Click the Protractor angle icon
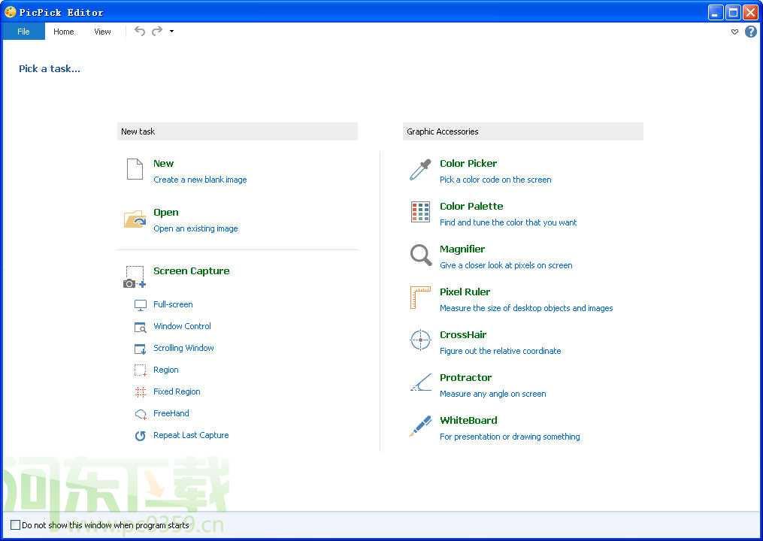The image size is (763, 541). click(420, 382)
